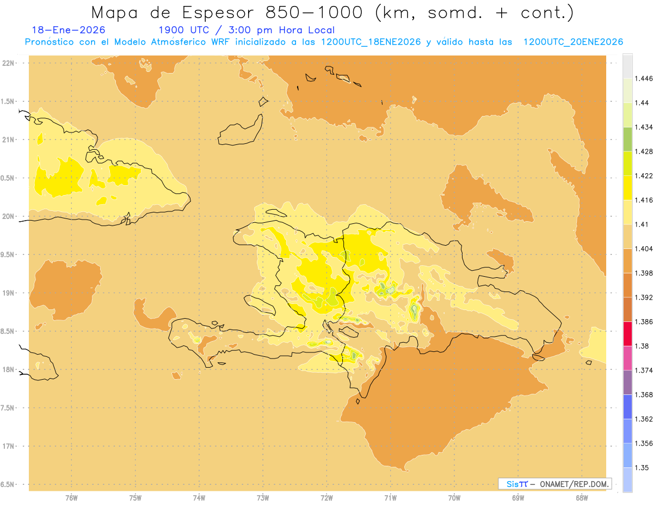Click the colorbar value '1.392'
Screen dimensions: 653x505
644,297
